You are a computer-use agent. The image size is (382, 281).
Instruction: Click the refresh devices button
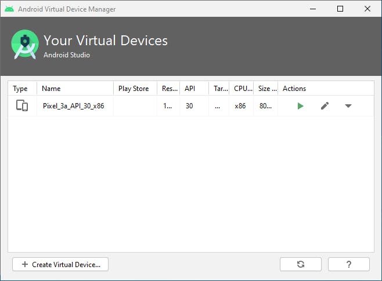[300, 264]
